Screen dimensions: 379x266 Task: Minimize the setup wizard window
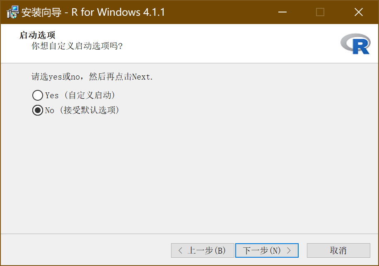coord(282,12)
